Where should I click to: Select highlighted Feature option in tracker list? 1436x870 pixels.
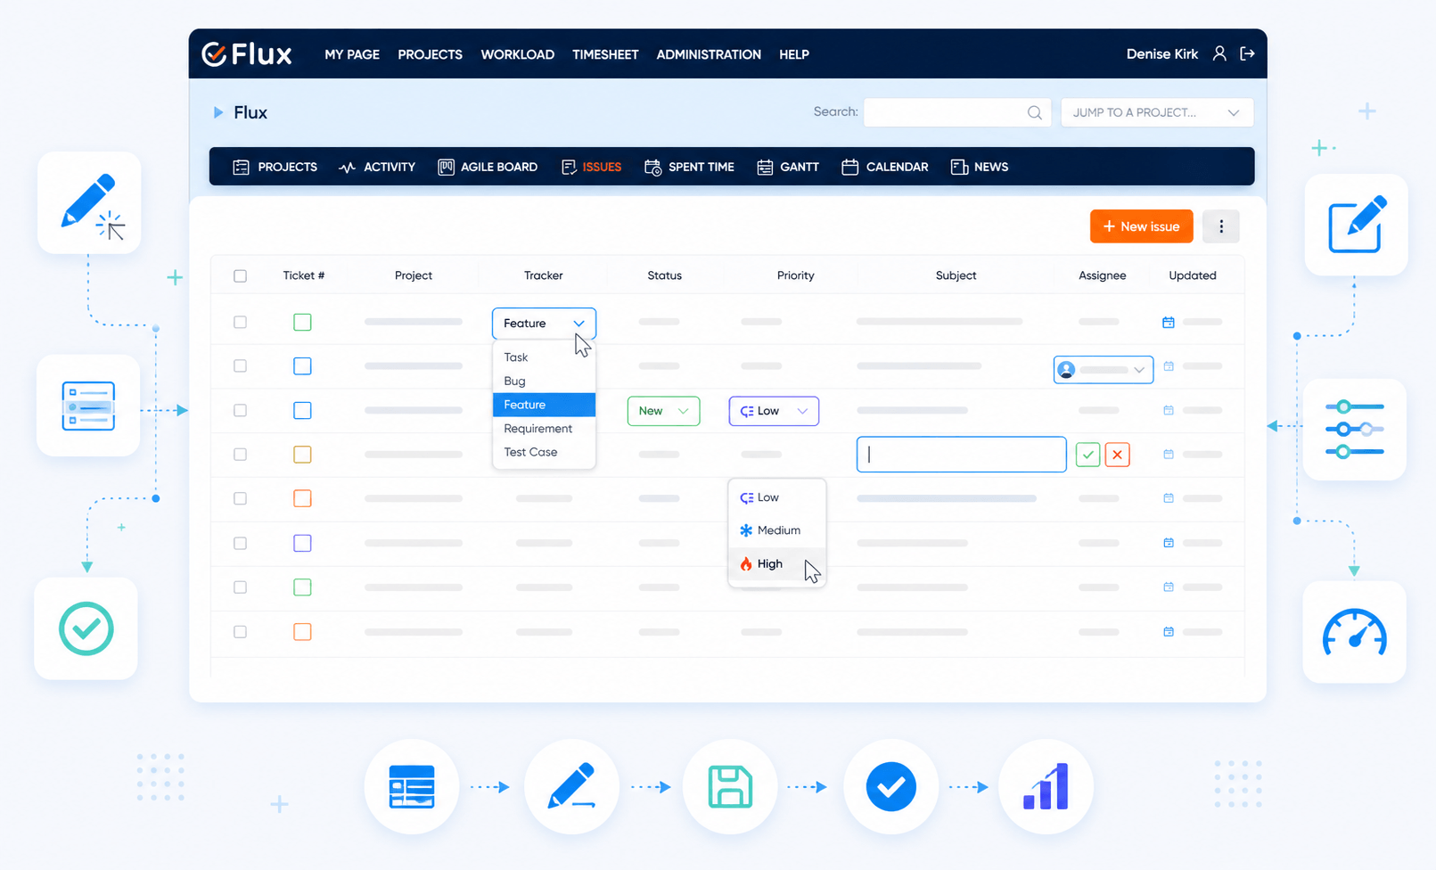point(544,405)
